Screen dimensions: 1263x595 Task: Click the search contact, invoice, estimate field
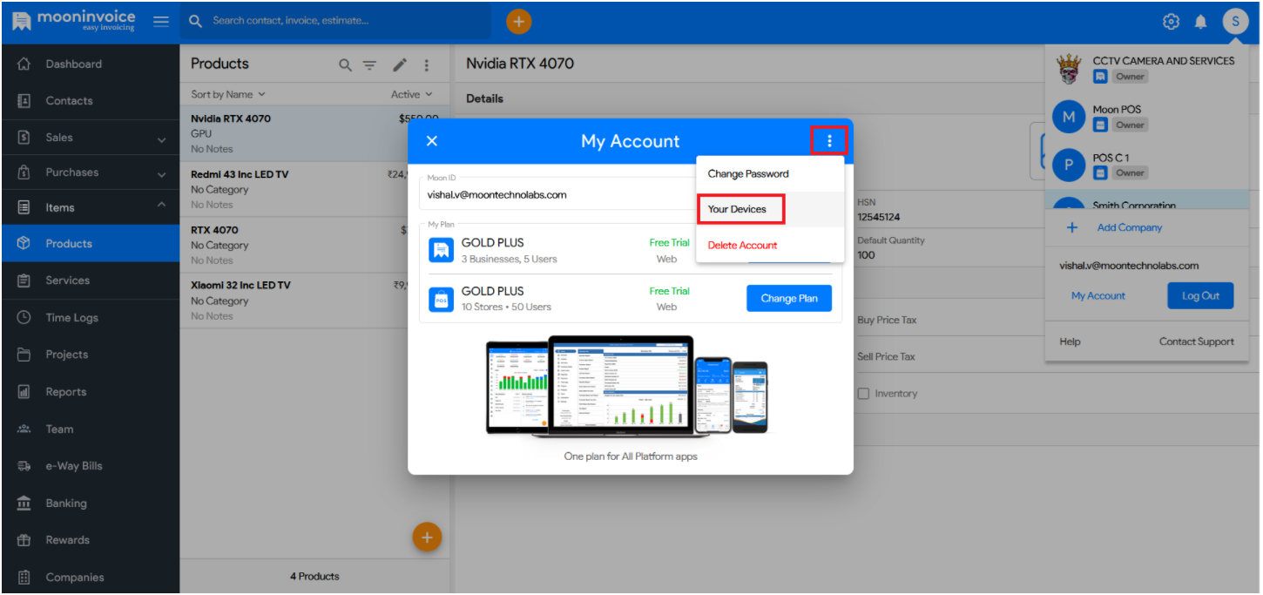335,21
